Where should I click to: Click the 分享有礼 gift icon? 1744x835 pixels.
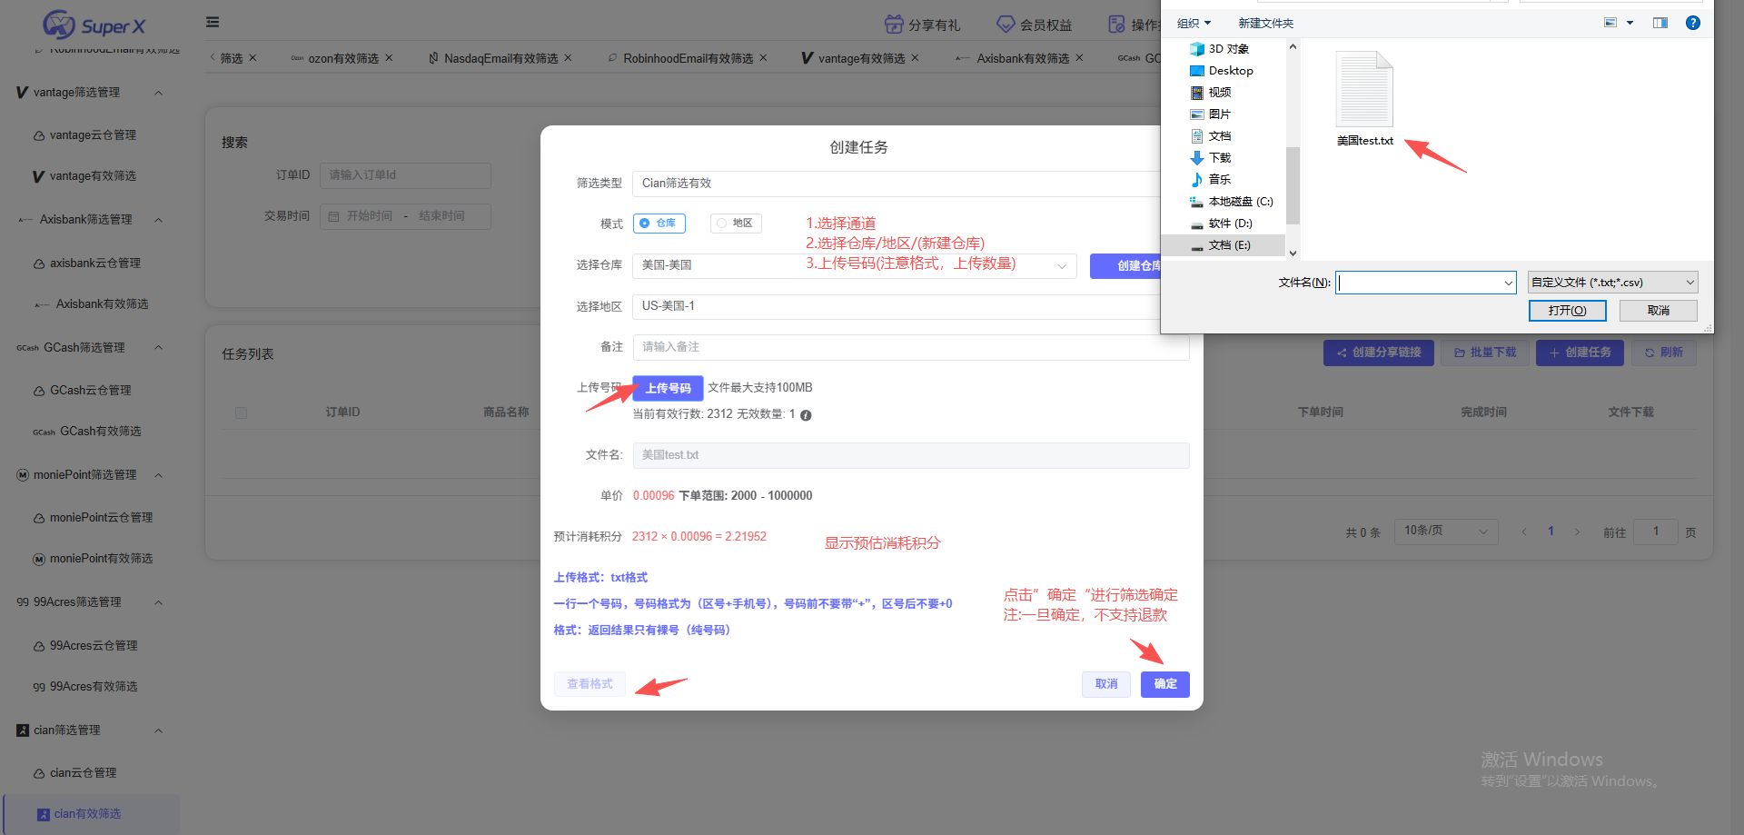pos(894,25)
